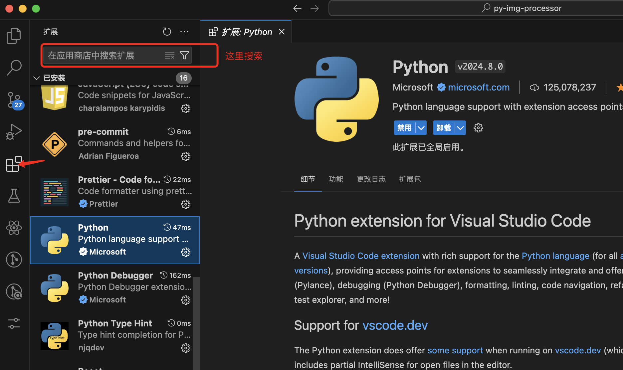Manage pre-commit extension gear
Image resolution: width=623 pixels, height=370 pixels.
tap(185, 156)
